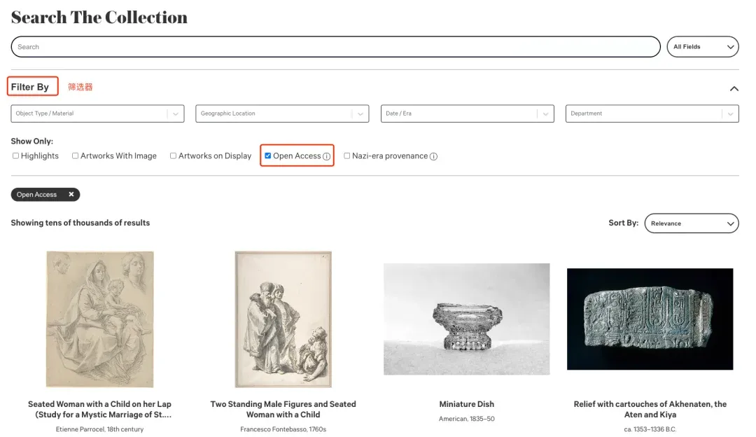Collapse the Filter By section chevron

click(734, 88)
